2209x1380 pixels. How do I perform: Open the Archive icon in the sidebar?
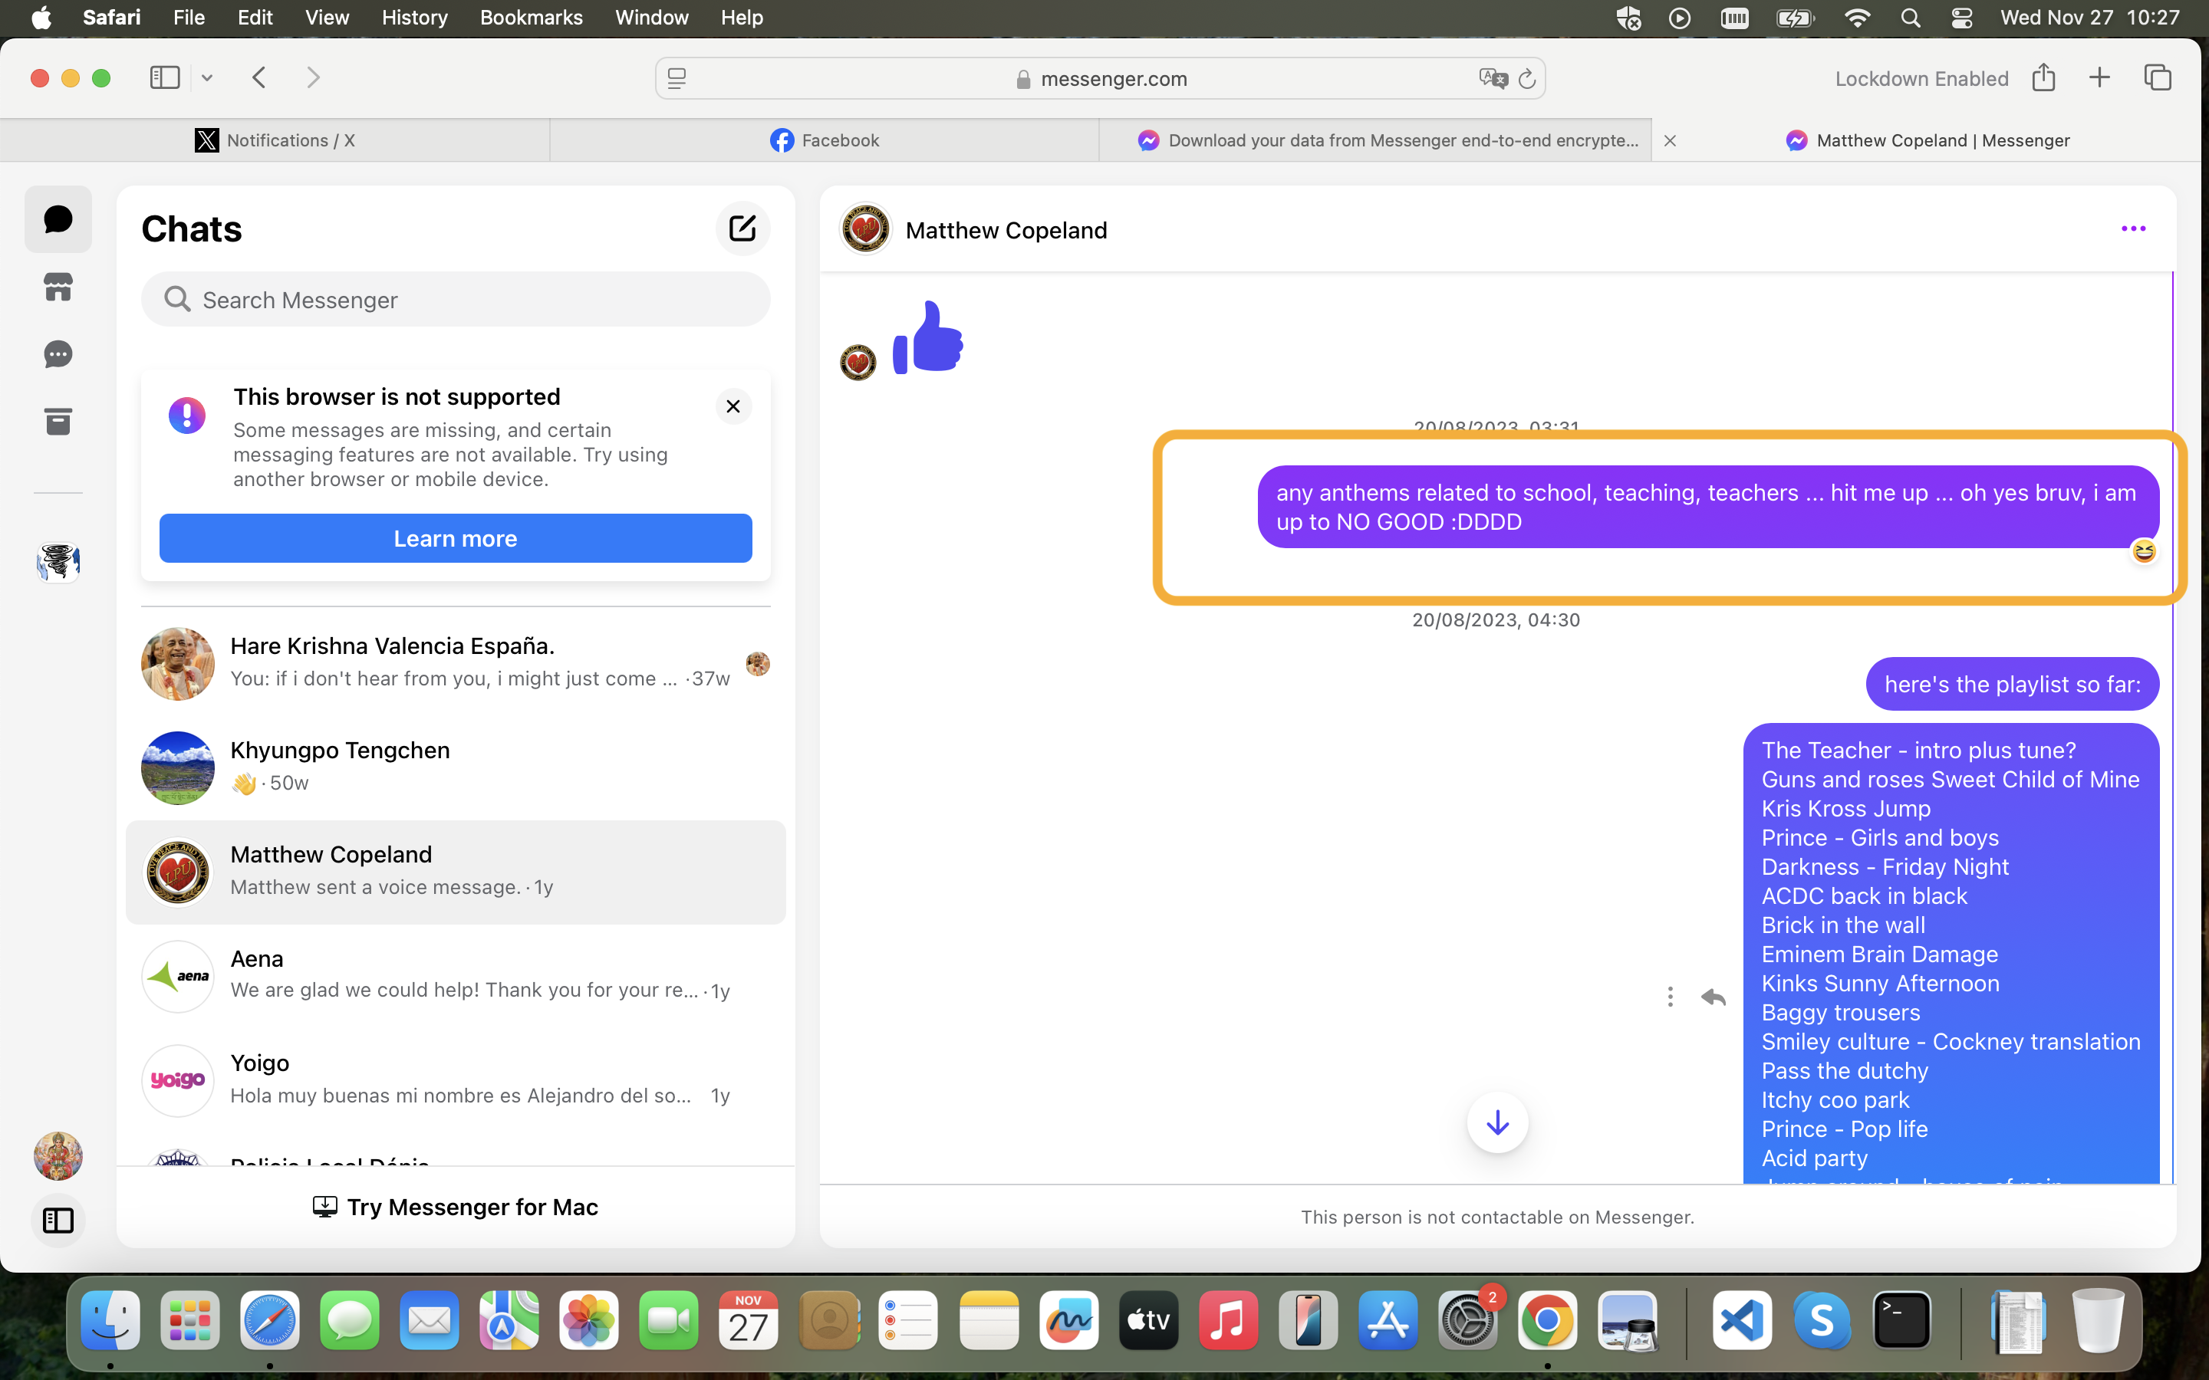point(58,421)
